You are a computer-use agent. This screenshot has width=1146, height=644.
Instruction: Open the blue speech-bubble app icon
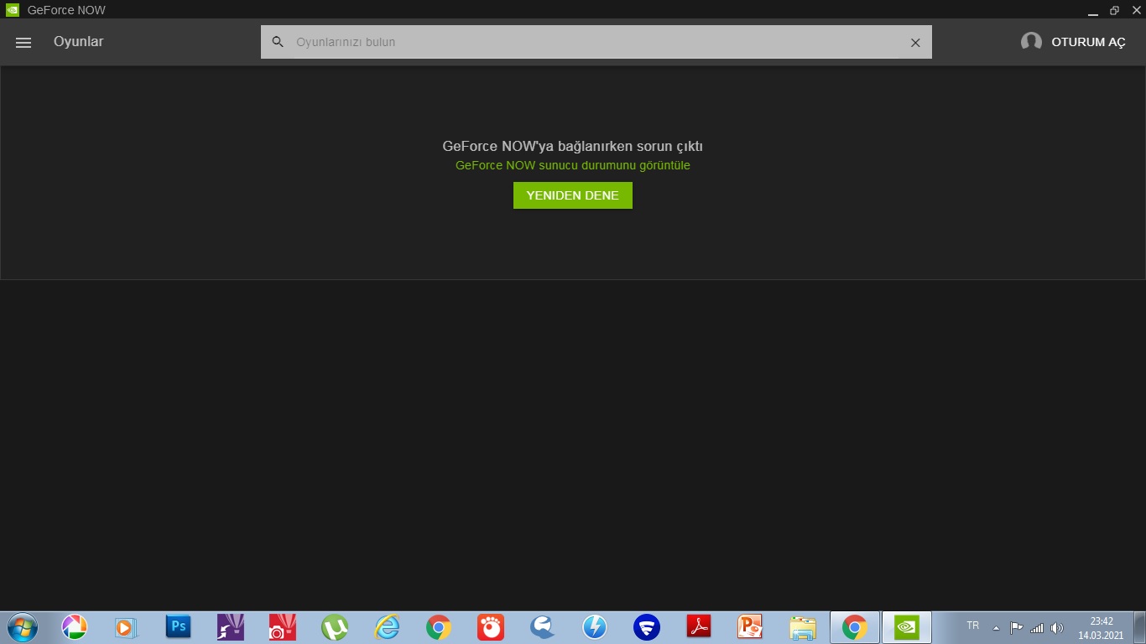pyautogui.click(x=543, y=627)
